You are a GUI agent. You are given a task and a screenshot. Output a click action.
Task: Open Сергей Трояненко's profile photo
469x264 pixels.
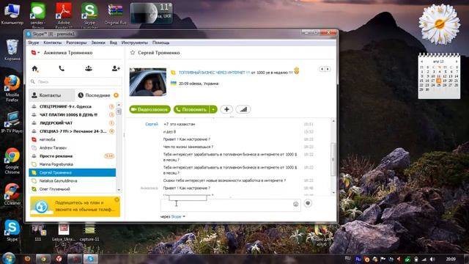click(148, 82)
